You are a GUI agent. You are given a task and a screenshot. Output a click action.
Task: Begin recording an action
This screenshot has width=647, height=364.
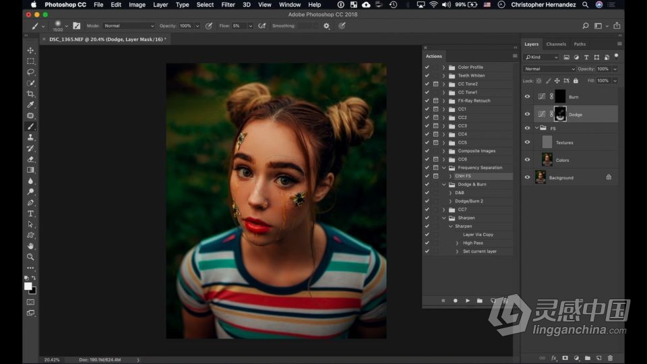(x=456, y=301)
